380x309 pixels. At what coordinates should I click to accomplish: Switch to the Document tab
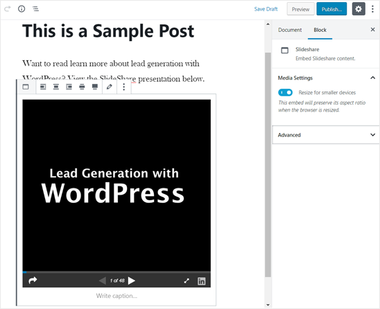point(290,30)
